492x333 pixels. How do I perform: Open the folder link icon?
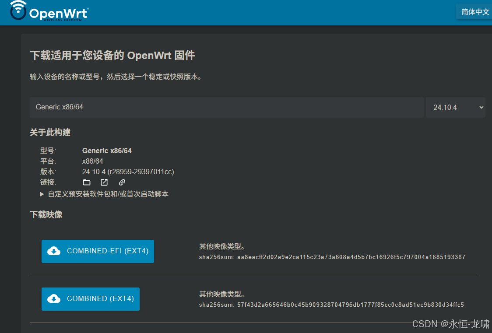pyautogui.click(x=87, y=182)
